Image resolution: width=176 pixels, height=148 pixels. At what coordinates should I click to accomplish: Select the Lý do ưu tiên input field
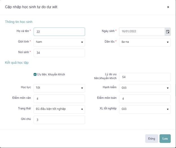(145, 77)
